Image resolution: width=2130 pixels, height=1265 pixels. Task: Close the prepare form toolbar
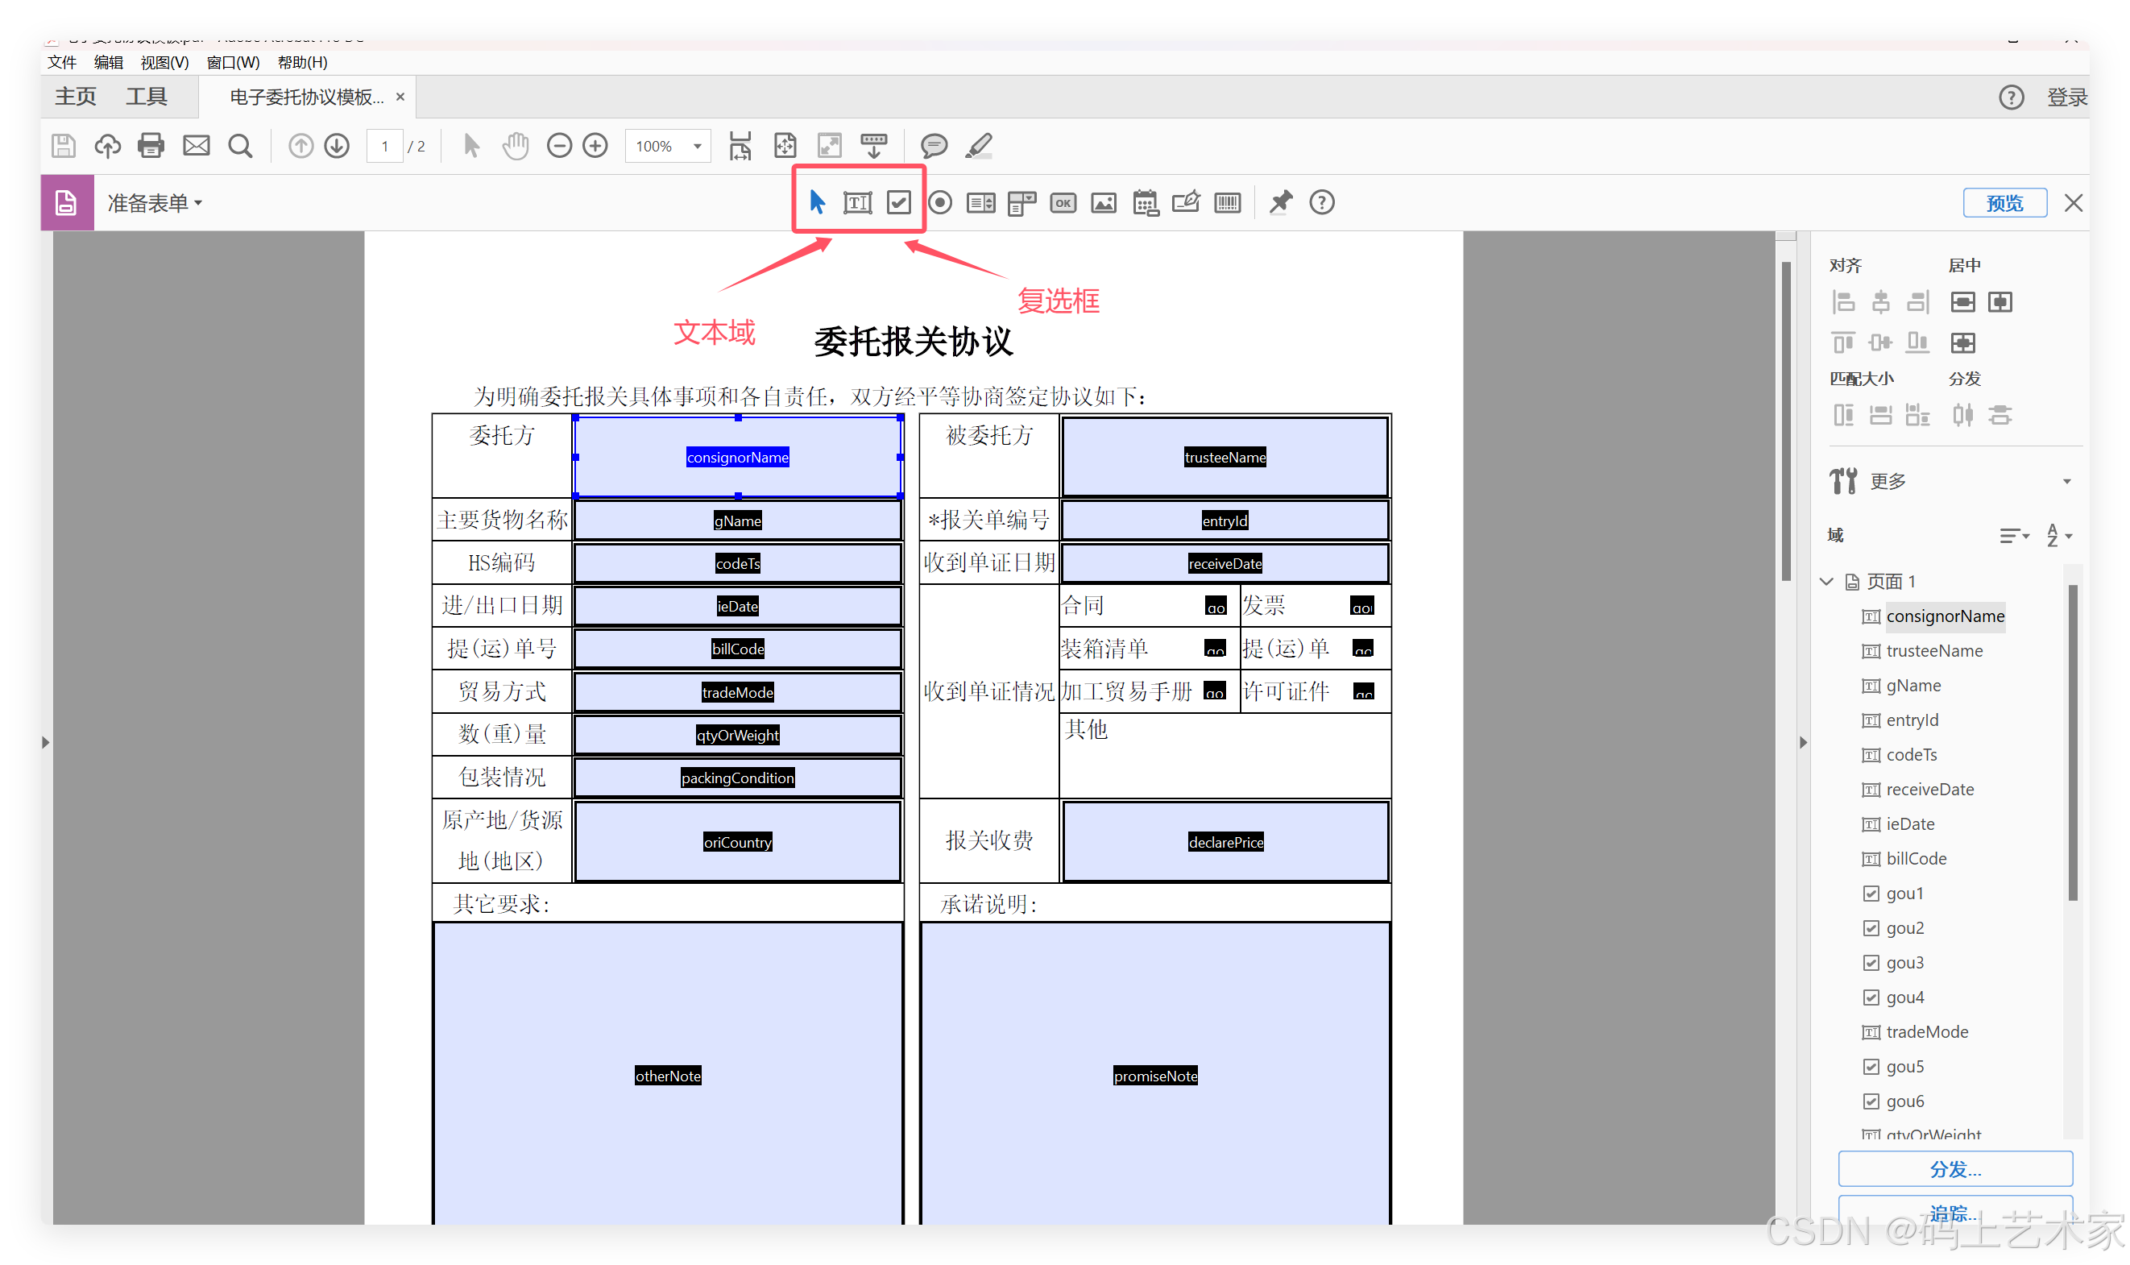tap(2073, 203)
